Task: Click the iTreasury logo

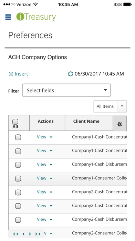Action: point(36,17)
